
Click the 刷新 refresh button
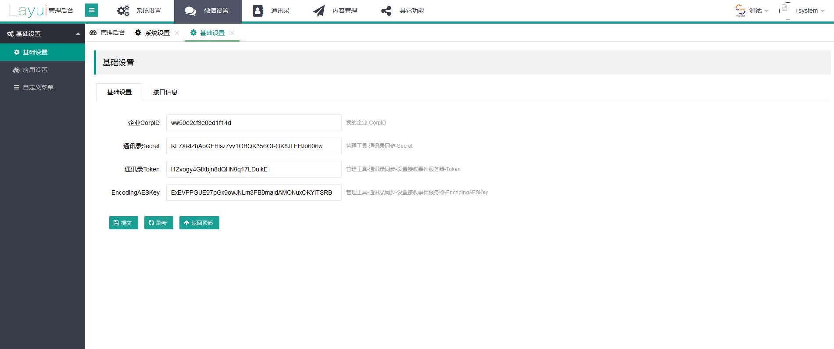click(159, 223)
